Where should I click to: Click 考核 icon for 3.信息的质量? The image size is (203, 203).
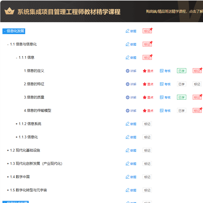[162, 97]
